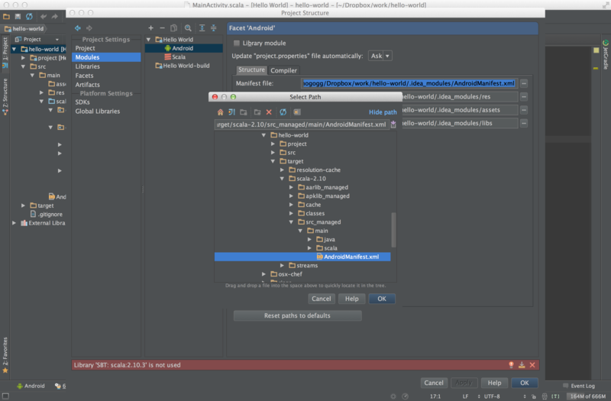Remove selected module with minus icon

[163, 28]
